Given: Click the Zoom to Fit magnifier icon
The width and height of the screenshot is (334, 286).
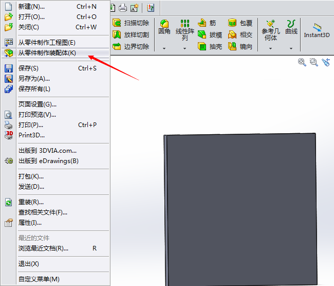Looking at the screenshot, I should tap(302, 62).
